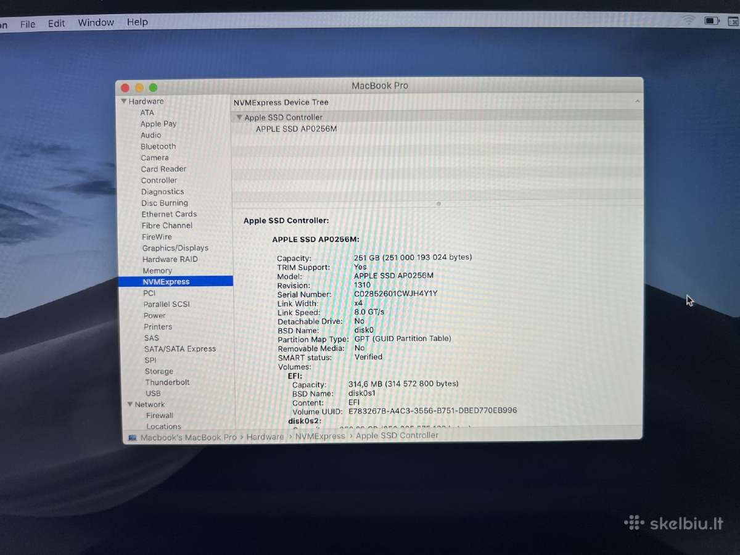Select Storage in the sidebar
740x555 pixels.
point(159,371)
